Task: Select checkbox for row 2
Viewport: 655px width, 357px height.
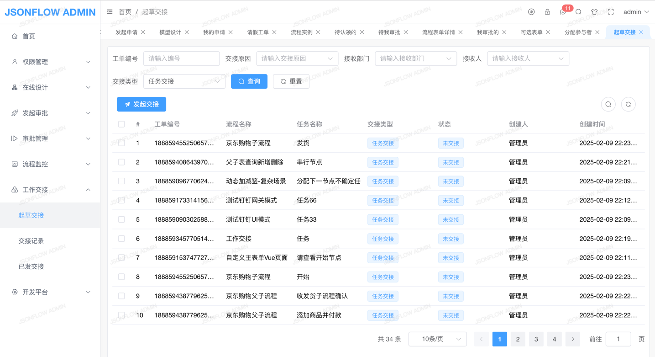Action: click(121, 162)
